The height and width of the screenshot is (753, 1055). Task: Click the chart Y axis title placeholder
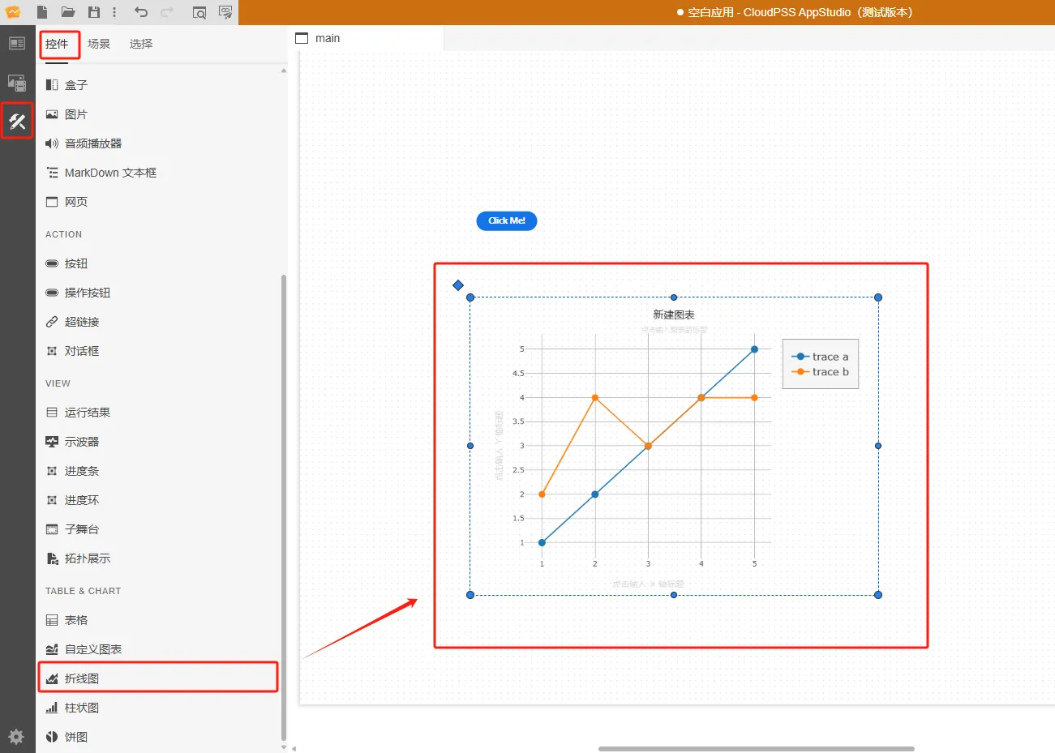[x=499, y=446]
